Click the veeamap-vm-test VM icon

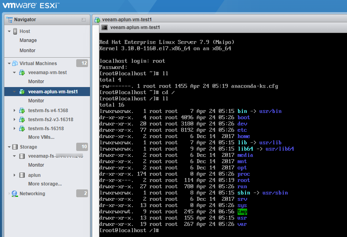tap(22, 73)
